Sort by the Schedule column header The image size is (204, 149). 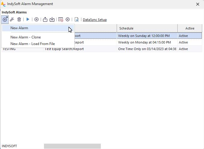tap(147, 28)
